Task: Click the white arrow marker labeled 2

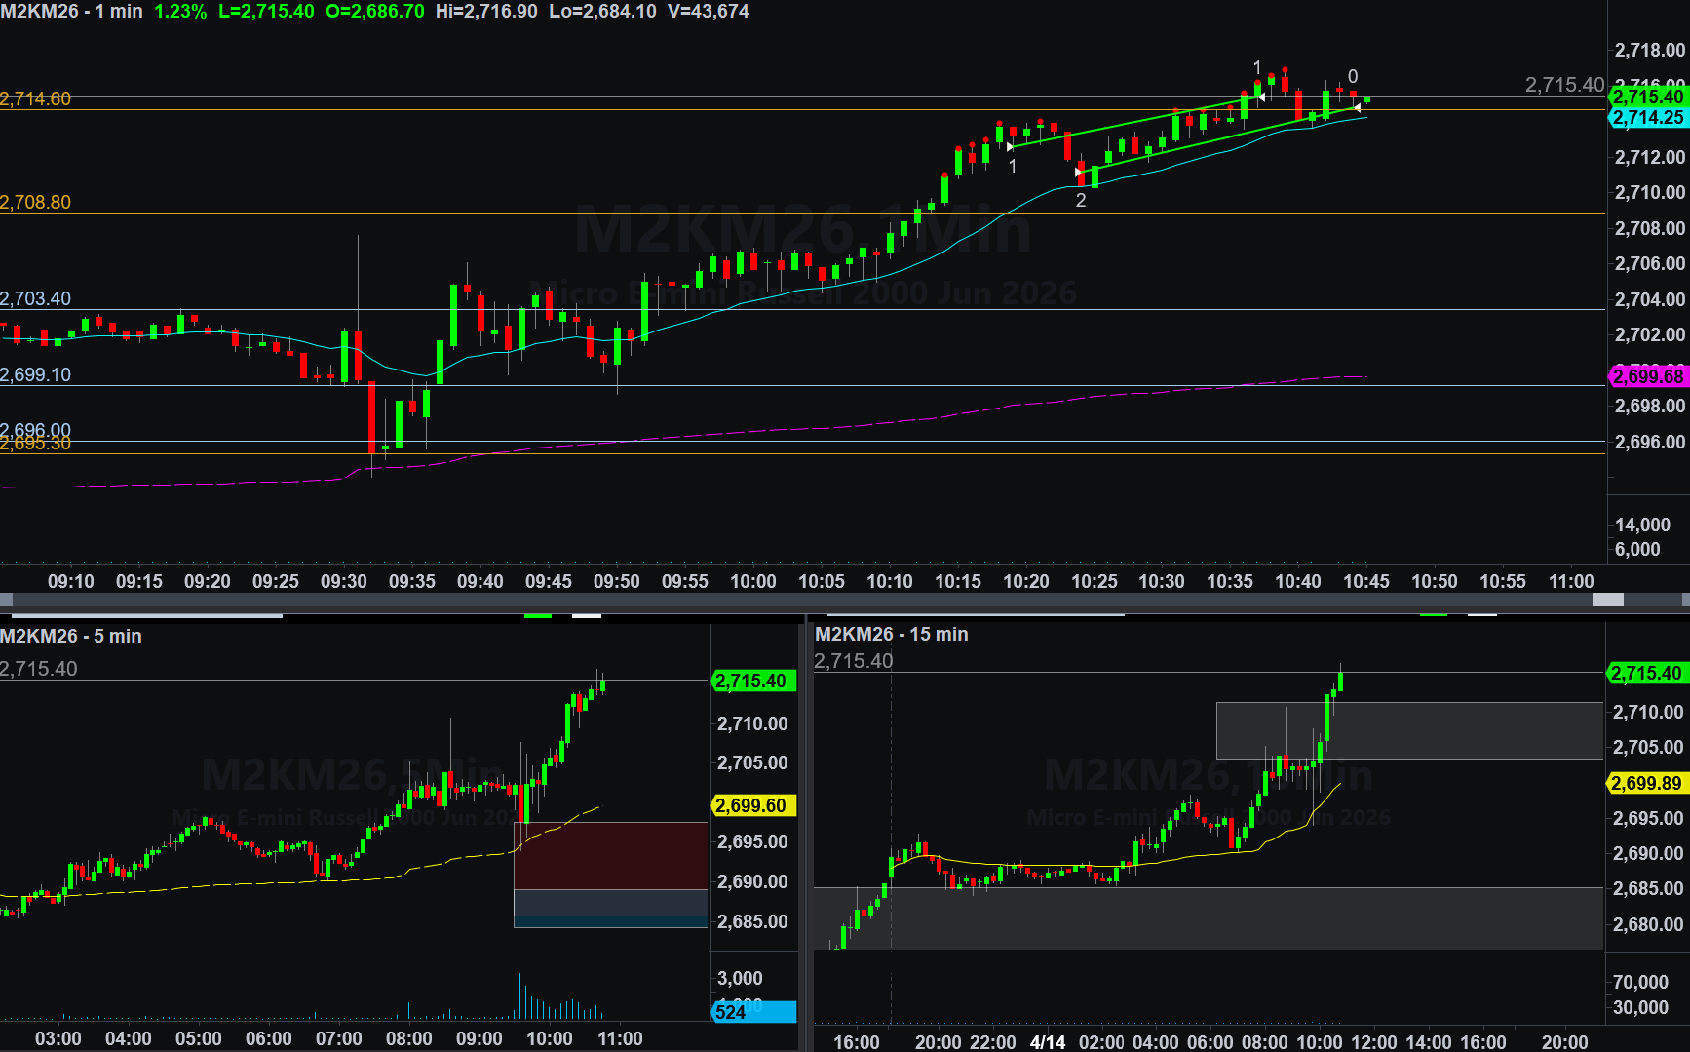Action: click(x=1079, y=173)
